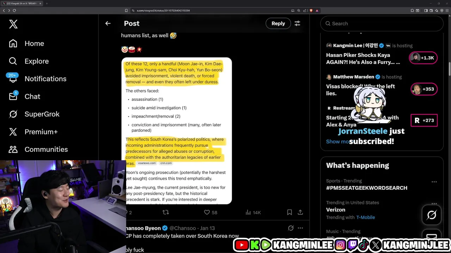This screenshot has height=253, width=451.
Task: Click the bookmark icon beside the address bar
Action: point(126,11)
